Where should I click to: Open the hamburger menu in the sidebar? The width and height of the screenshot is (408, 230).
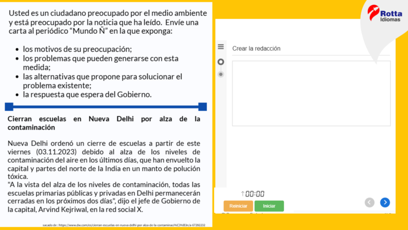pyautogui.click(x=221, y=47)
